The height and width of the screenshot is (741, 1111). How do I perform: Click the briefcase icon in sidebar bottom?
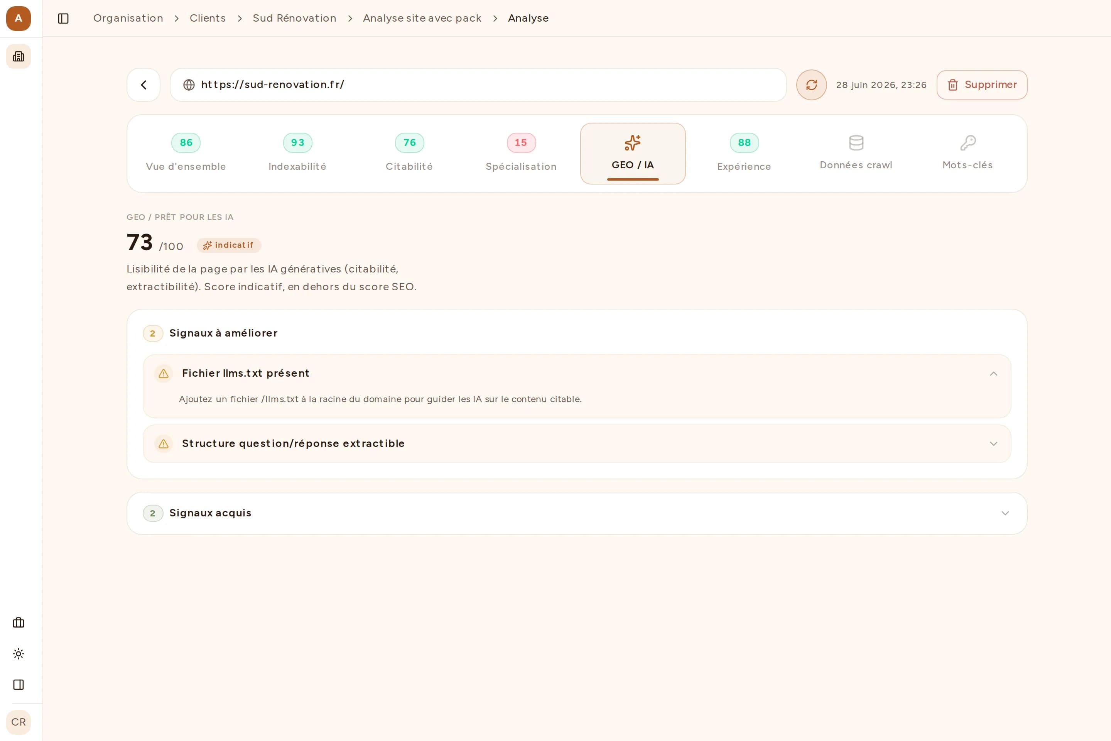click(x=19, y=623)
